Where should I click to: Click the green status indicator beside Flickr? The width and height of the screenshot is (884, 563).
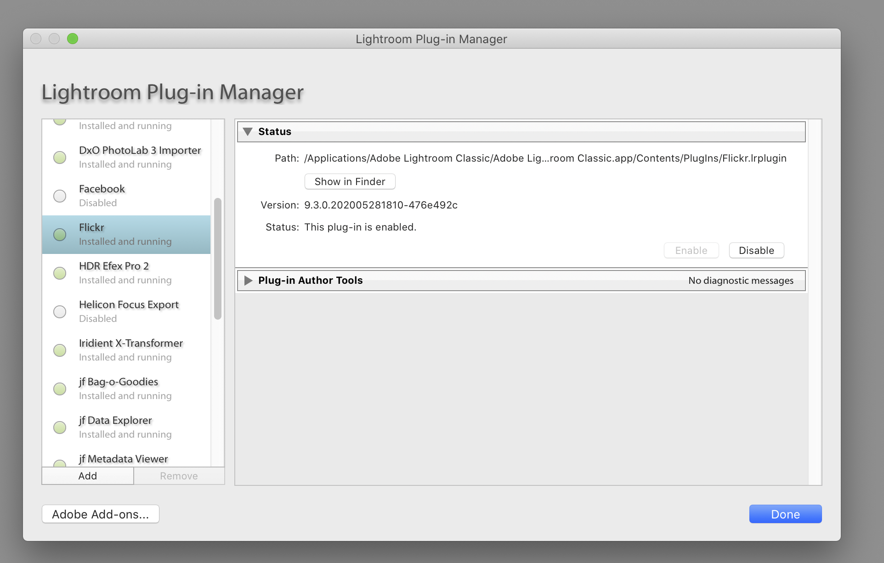pyautogui.click(x=60, y=235)
